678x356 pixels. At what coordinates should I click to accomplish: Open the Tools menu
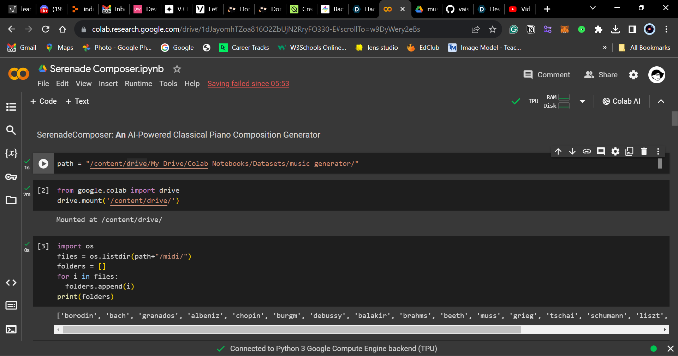pyautogui.click(x=168, y=84)
